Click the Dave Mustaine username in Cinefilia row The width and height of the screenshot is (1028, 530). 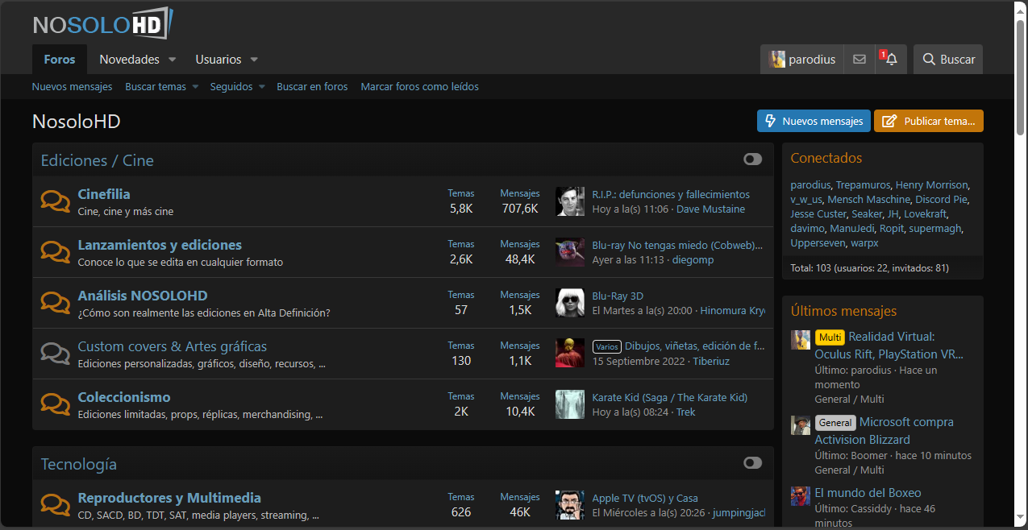tap(710, 209)
